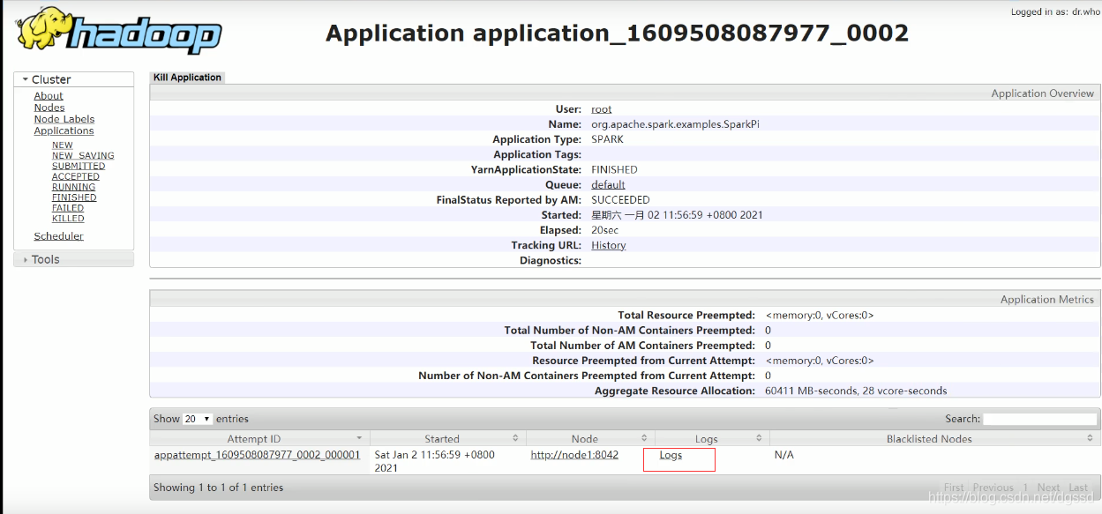
Task: Filter applications by NEW state
Action: tap(63, 145)
